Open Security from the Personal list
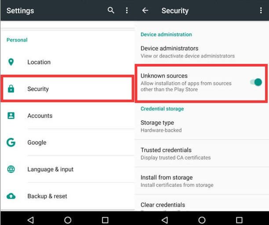 [x=67, y=89]
